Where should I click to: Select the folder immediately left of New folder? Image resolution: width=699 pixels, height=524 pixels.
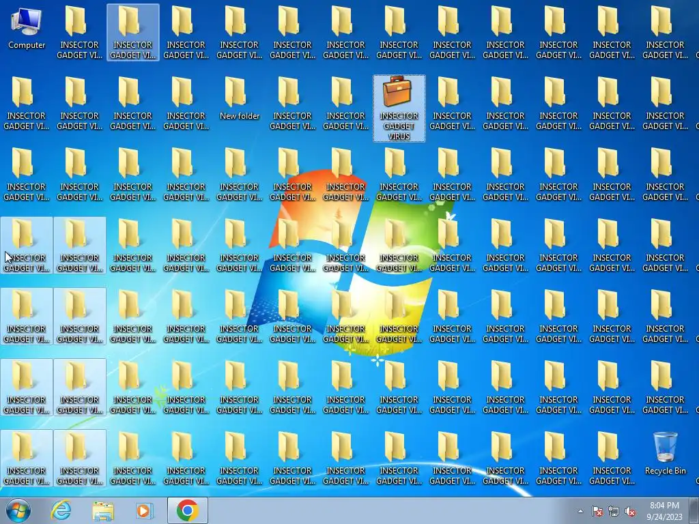tap(186, 103)
